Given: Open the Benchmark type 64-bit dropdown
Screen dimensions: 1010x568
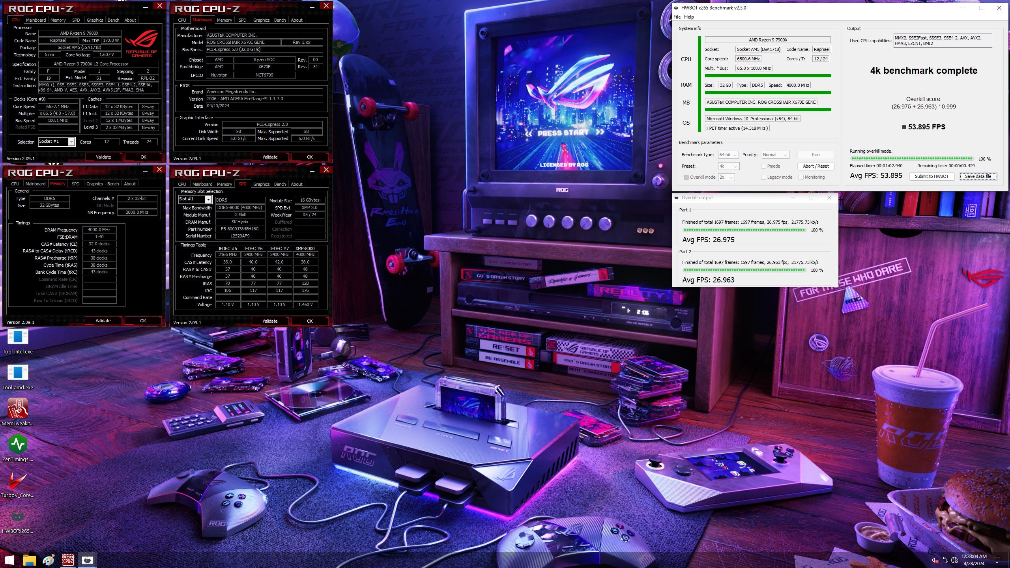Looking at the screenshot, I should 728,155.
